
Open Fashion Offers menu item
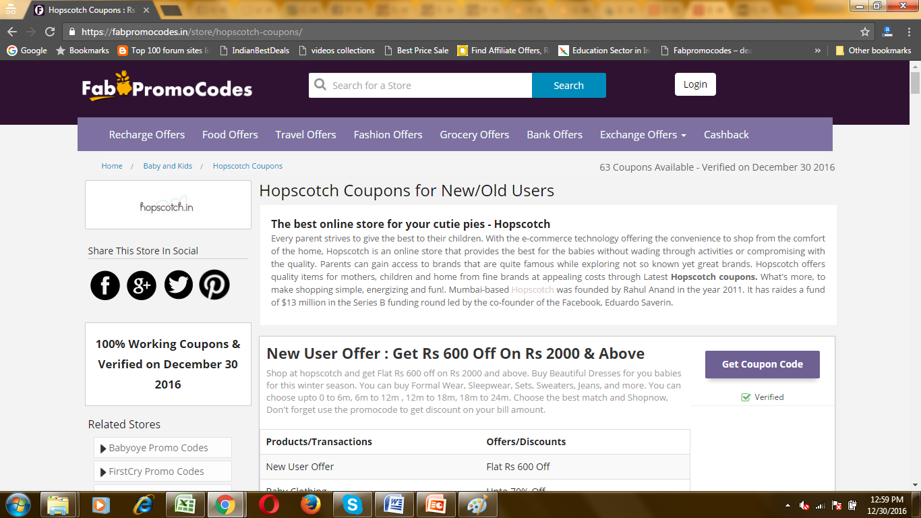pos(388,135)
